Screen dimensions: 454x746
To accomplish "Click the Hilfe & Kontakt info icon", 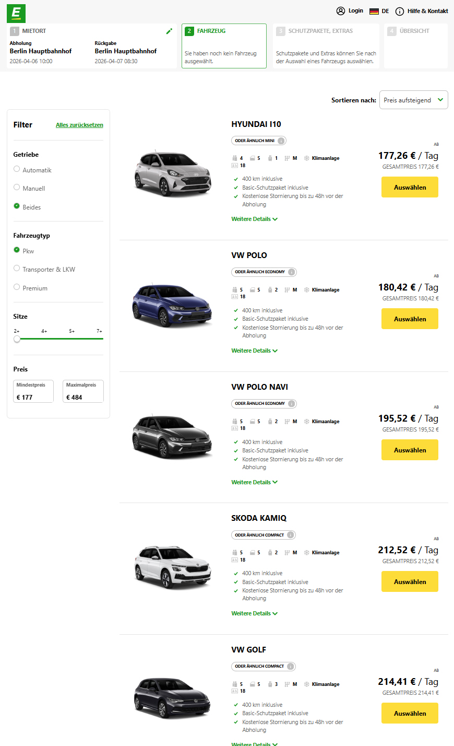I will tap(400, 11).
